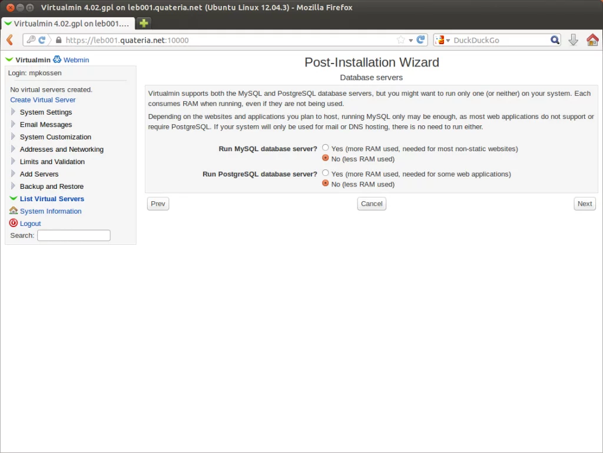Viewport: 603px width, 453px height.
Task: Select Yes for Run MySQL database server
Action: coord(325,148)
